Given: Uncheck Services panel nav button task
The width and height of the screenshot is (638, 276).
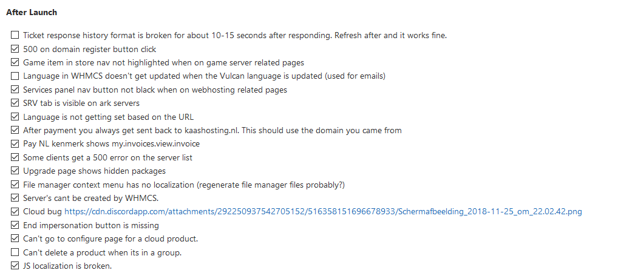Looking at the screenshot, I should tap(15, 90).
